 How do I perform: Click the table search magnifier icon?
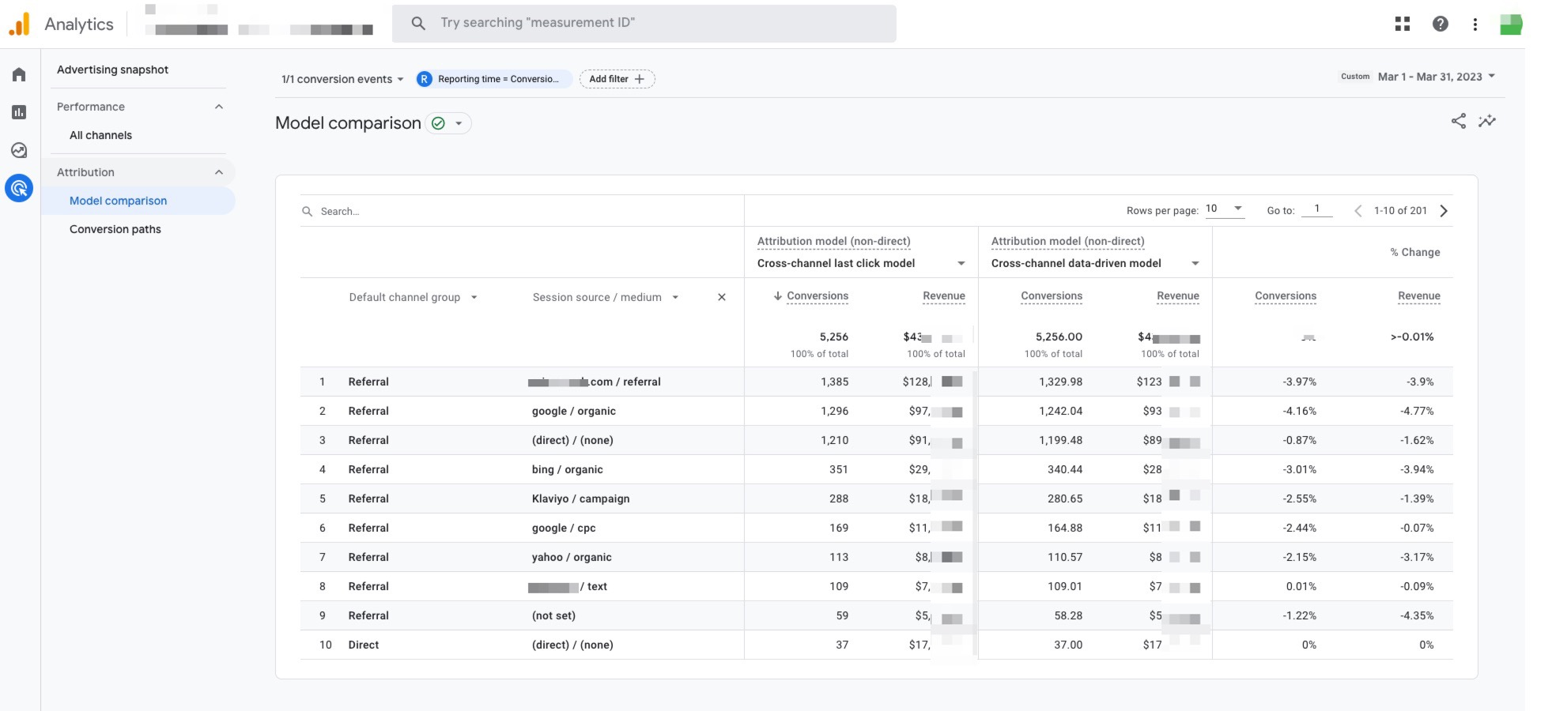(307, 212)
